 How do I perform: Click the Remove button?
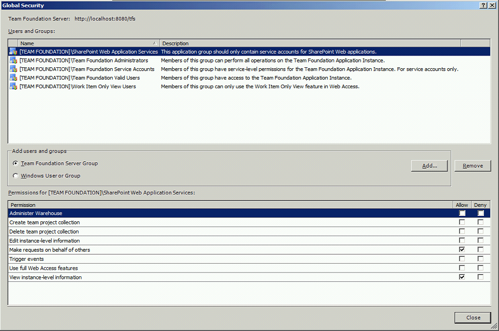[x=473, y=166]
